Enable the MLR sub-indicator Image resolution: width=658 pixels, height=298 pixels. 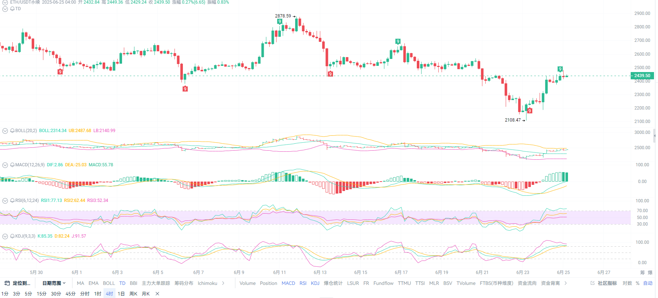point(434,283)
